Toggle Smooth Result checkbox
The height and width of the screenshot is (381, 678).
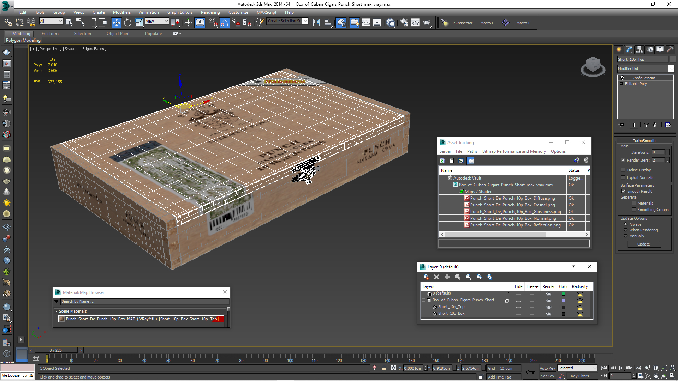point(623,191)
